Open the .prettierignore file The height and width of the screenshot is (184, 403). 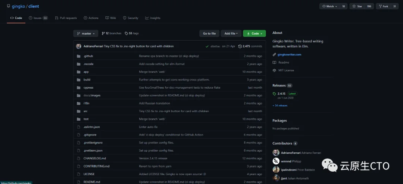pyautogui.click(x=93, y=143)
